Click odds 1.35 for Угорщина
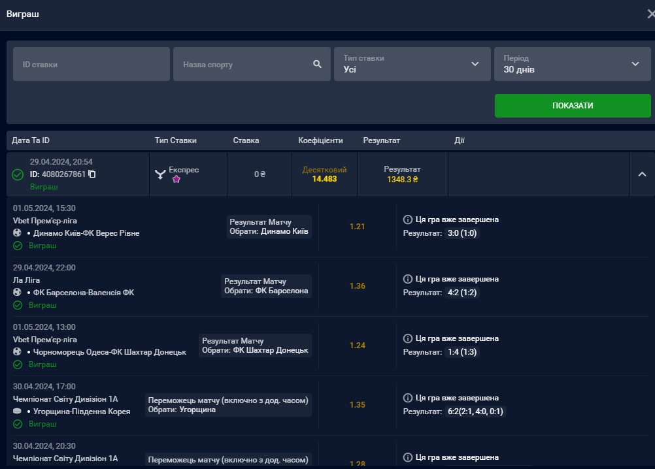Screen dimensions: 655x469 pyautogui.click(x=357, y=405)
